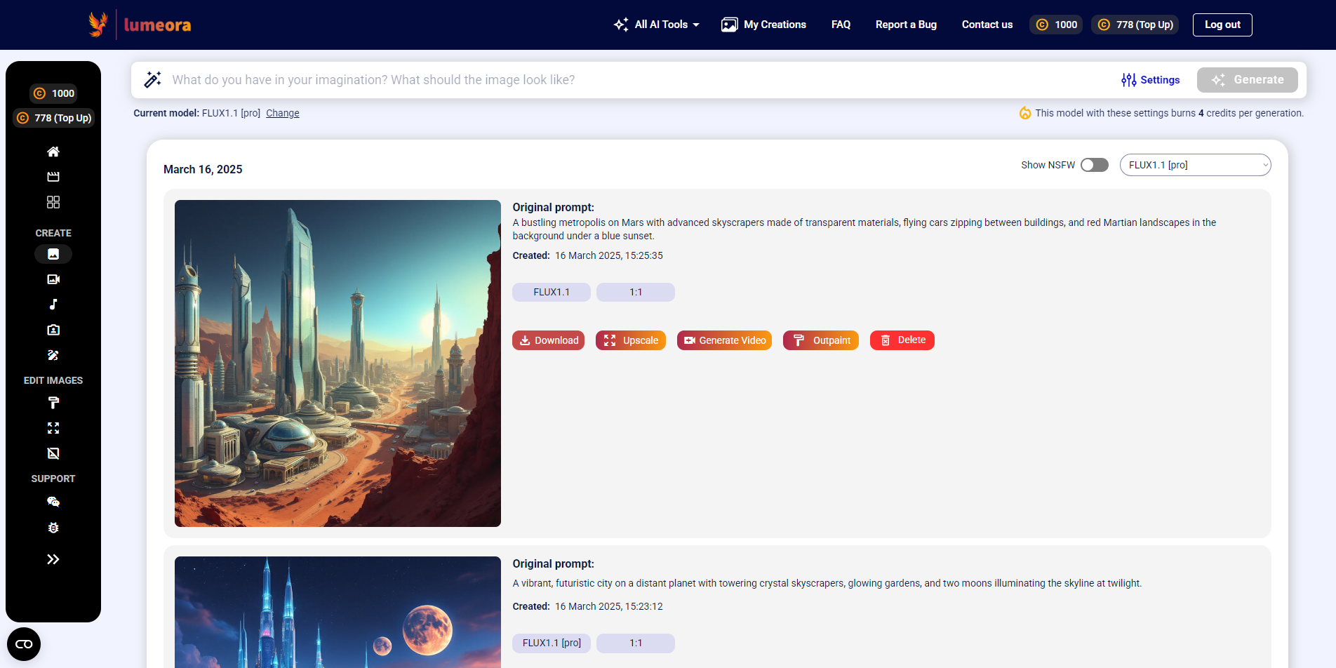1336x668 pixels.
Task: Open the magic edit sparkle tool in sidebar
Action: (x=53, y=355)
